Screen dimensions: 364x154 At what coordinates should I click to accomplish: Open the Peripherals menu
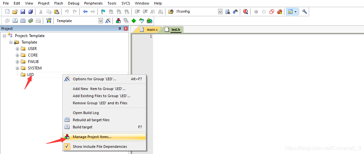pos(93,3)
